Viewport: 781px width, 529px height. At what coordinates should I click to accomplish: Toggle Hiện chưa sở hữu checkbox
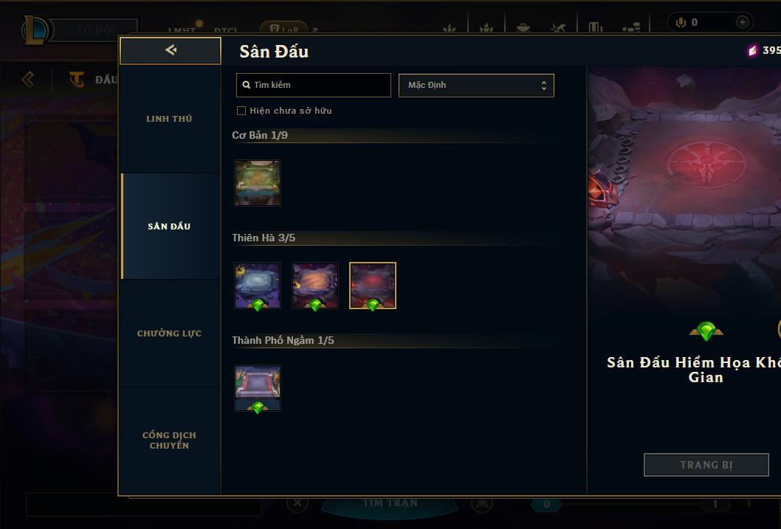click(241, 111)
